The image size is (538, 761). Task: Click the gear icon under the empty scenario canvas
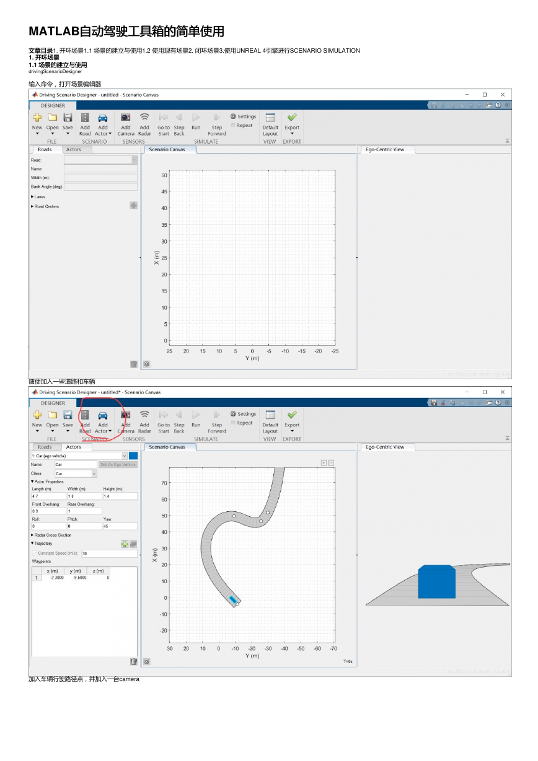[147, 364]
